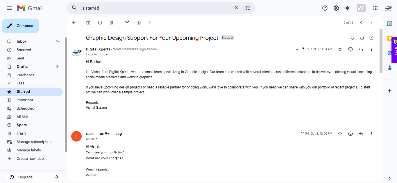
Task: Expand all messages in the thread
Action: click(353, 38)
